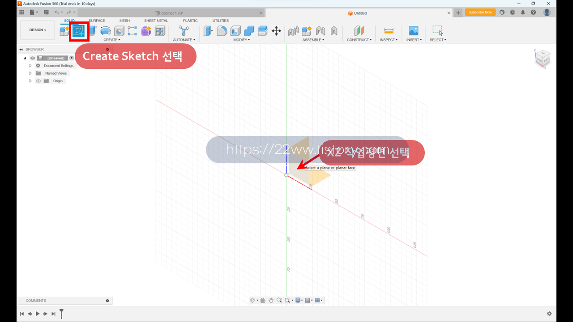The width and height of the screenshot is (573, 322).
Task: Expand Named Views tree node
Action: click(30, 73)
